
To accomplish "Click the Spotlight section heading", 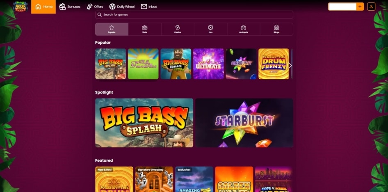I will click(104, 92).
